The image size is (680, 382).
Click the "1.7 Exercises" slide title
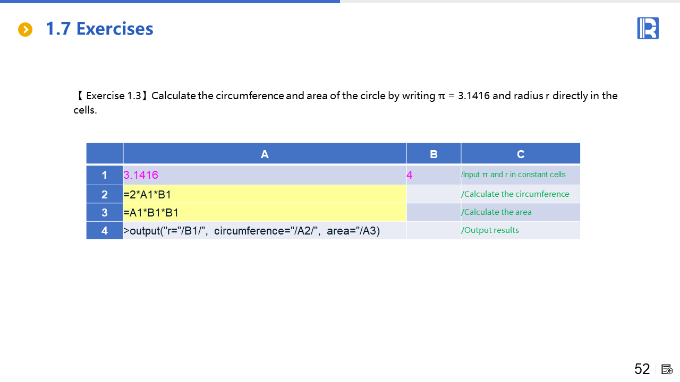[x=99, y=29]
